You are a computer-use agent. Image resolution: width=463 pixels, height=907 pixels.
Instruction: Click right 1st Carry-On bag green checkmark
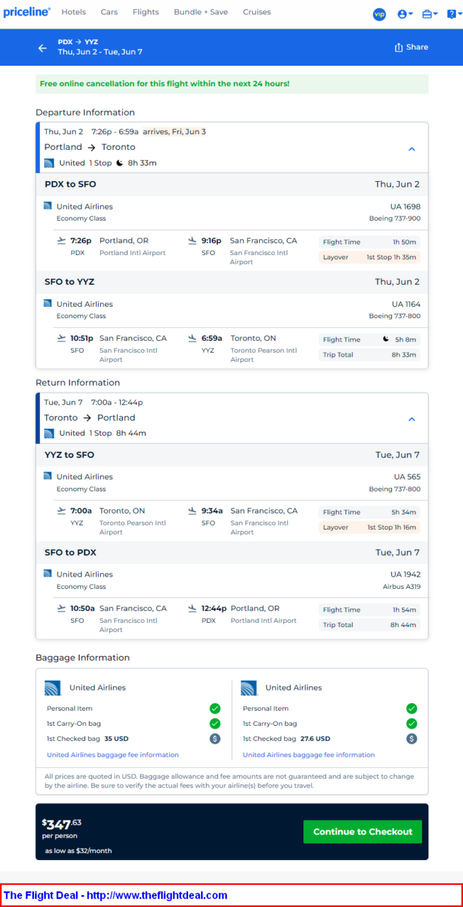point(412,724)
